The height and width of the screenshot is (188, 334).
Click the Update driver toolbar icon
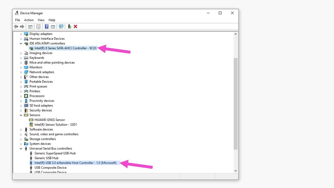pos(70,27)
